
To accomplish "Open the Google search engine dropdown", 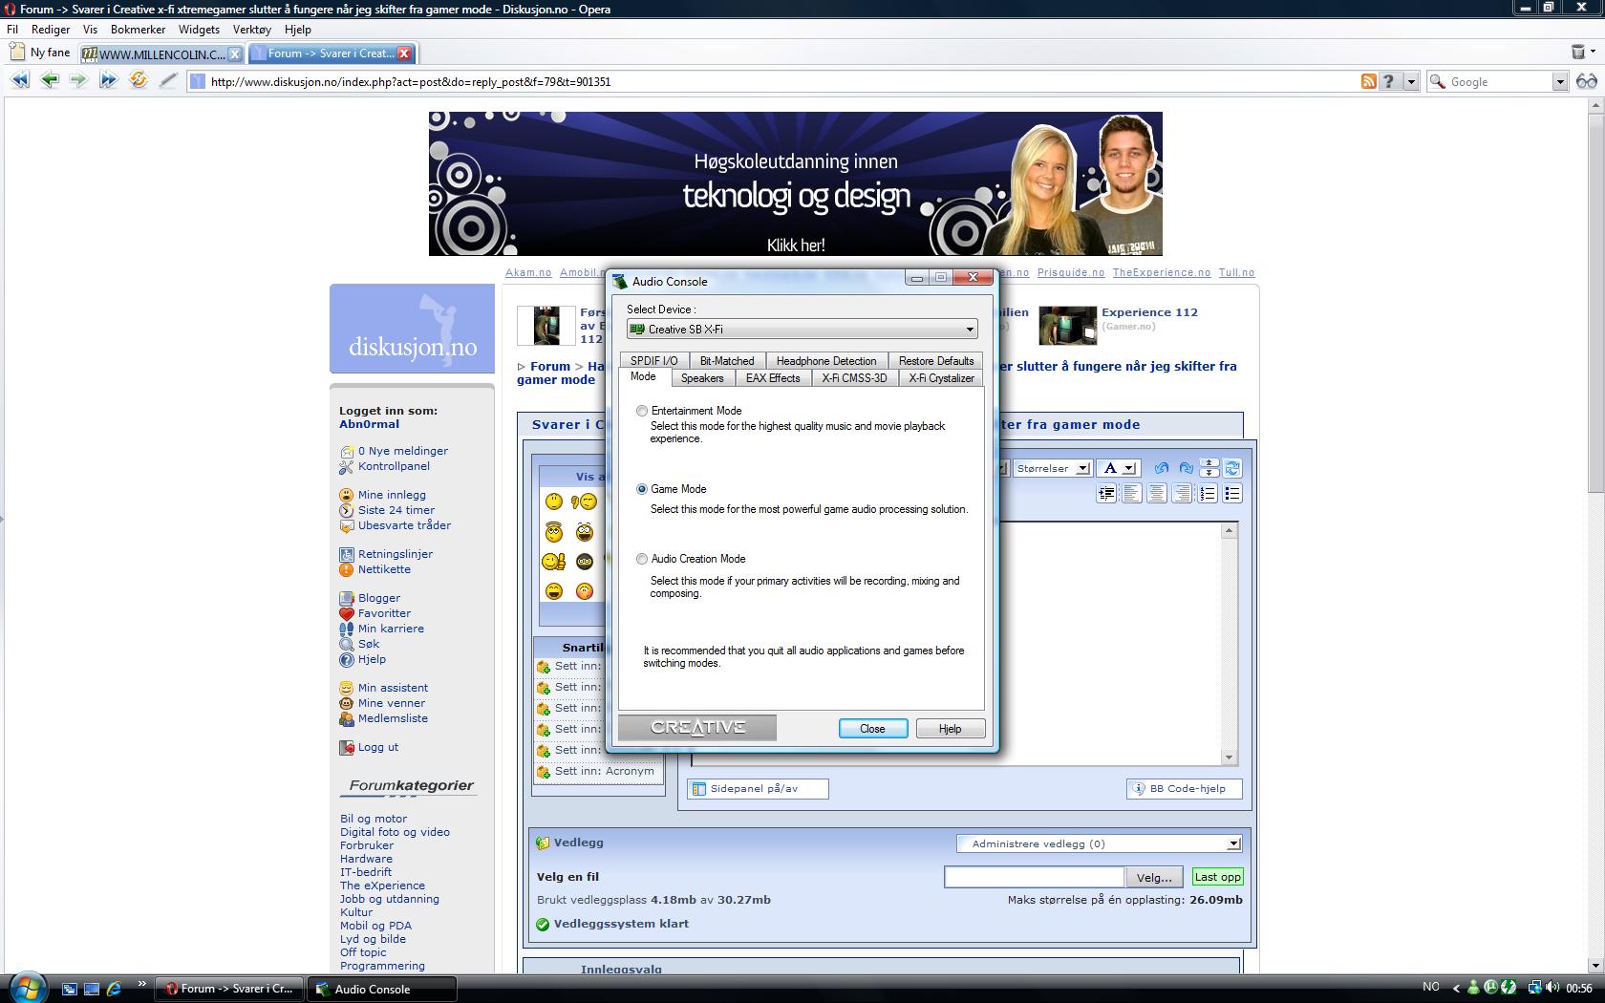I will coord(1559,82).
